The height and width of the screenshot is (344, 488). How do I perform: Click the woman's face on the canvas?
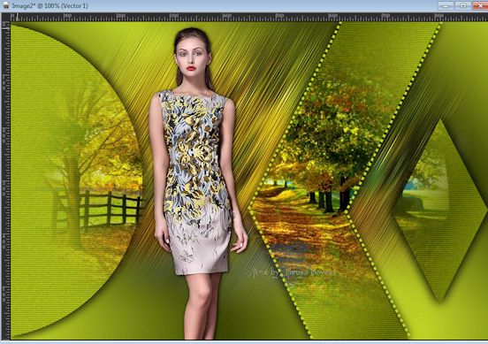point(193,56)
